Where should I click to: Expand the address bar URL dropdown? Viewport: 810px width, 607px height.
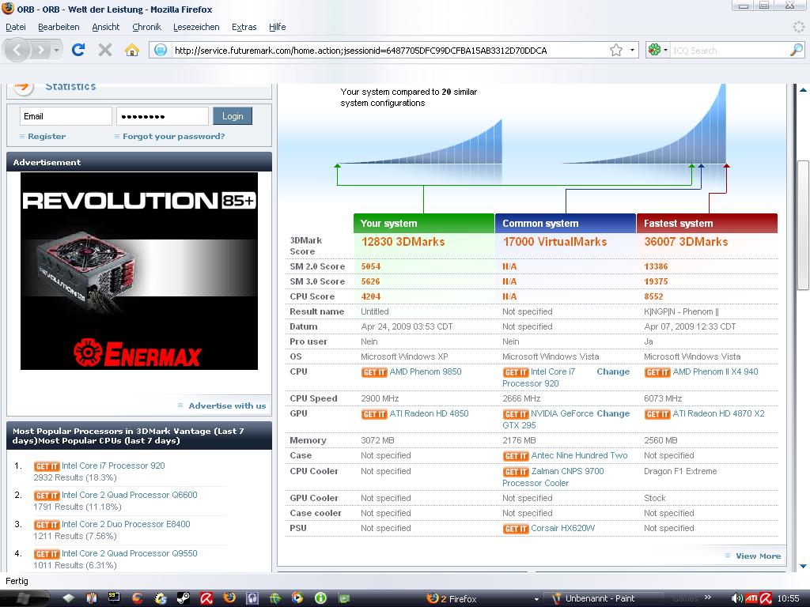click(632, 50)
